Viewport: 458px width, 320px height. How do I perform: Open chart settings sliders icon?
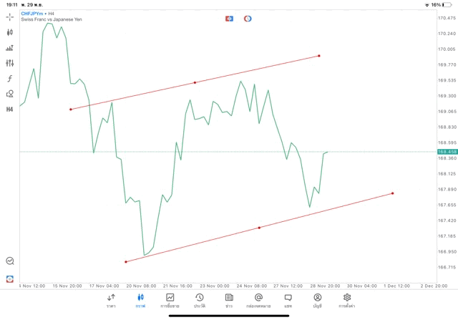point(10,63)
